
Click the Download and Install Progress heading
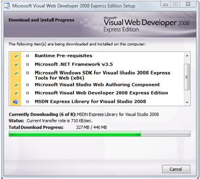[x=41, y=20]
